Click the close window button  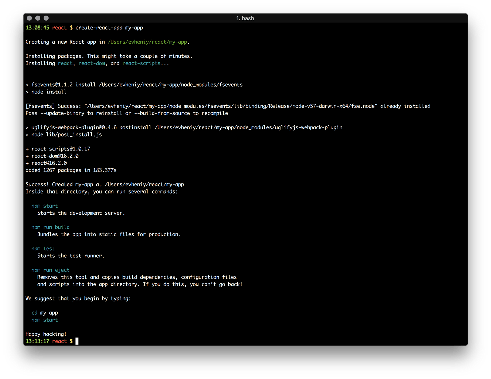pyautogui.click(x=29, y=18)
